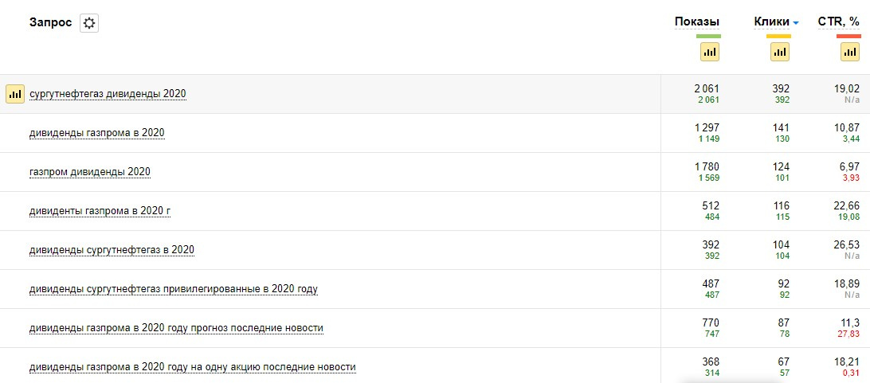Sort table by CTR, % header

[x=839, y=21]
